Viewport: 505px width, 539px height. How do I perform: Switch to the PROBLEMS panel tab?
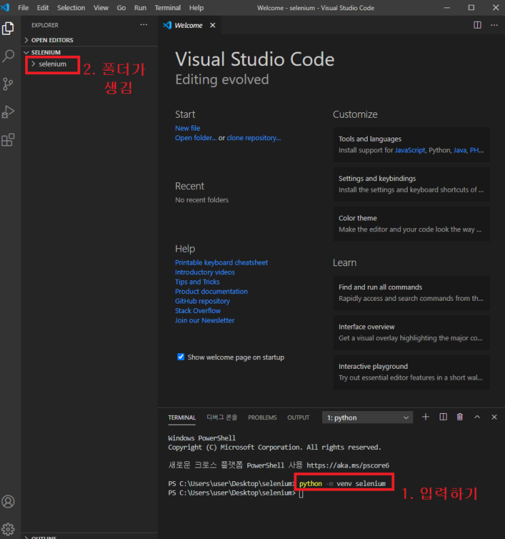[x=262, y=418]
